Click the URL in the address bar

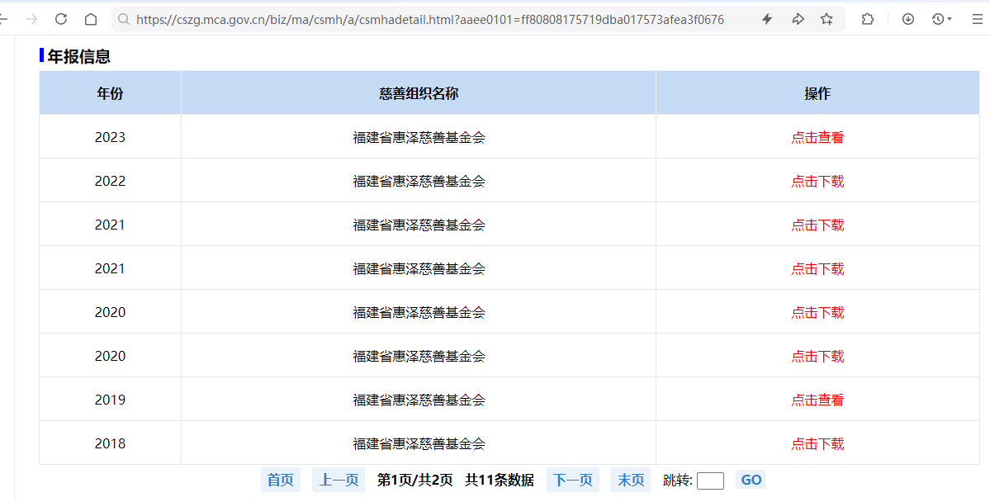[430, 19]
